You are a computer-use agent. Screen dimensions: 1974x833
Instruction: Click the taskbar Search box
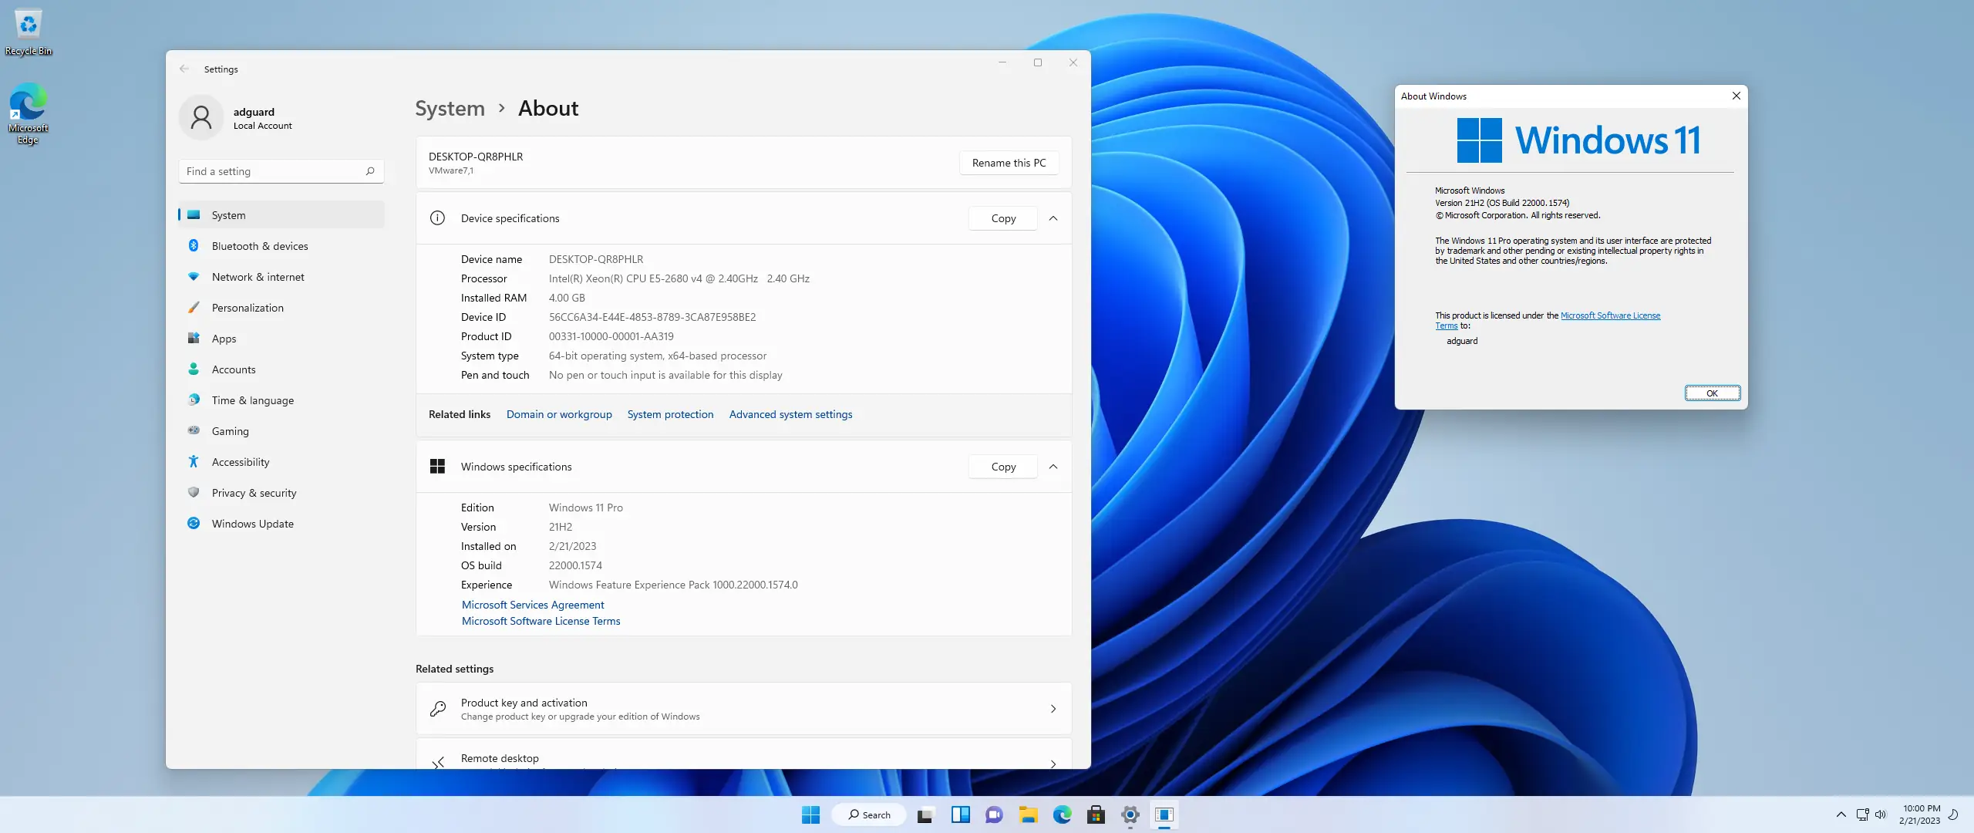click(x=869, y=814)
